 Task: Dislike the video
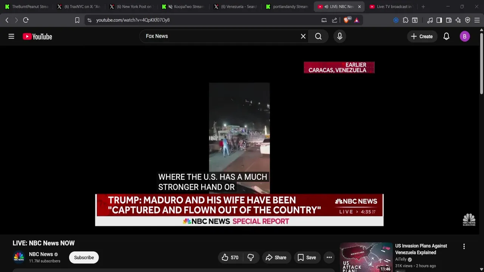click(251, 258)
